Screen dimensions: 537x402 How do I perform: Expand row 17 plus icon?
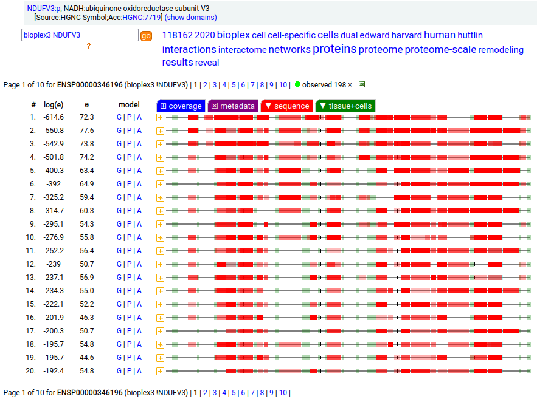(160, 331)
